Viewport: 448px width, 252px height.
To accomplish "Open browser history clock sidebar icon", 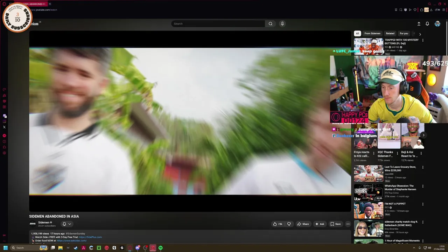I will (x=5, y=141).
